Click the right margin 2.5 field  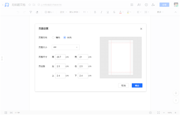83,66
